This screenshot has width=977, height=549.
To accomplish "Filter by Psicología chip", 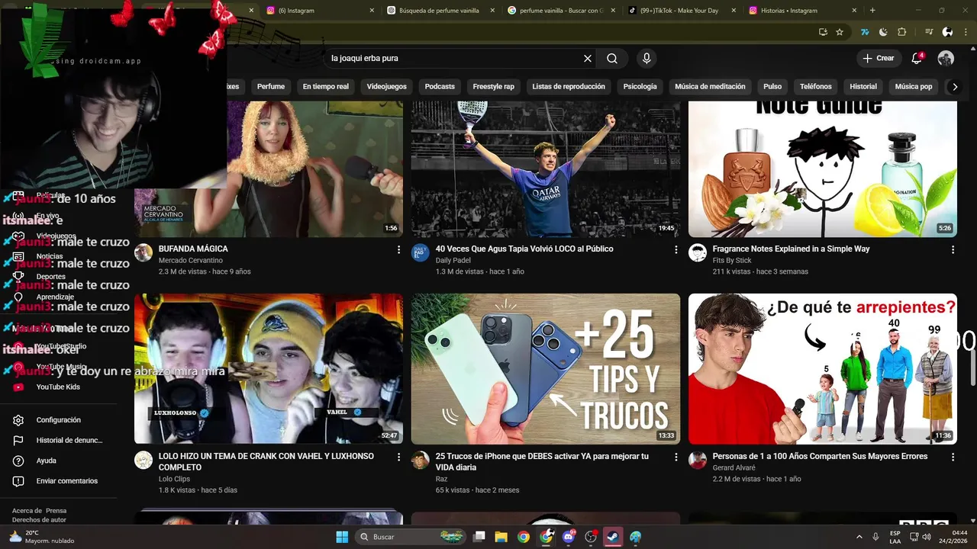I will tap(640, 86).
